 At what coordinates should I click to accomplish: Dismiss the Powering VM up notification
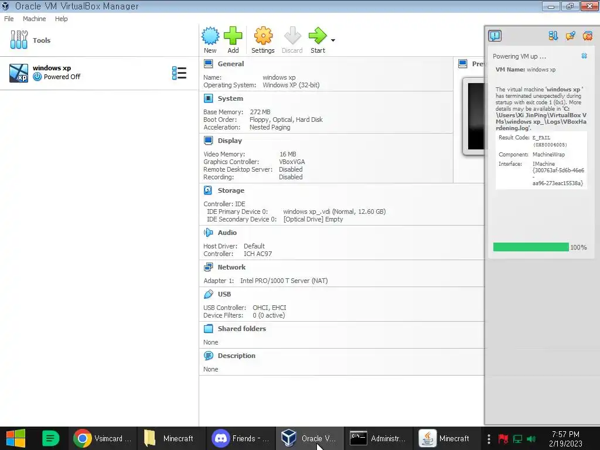tap(584, 56)
